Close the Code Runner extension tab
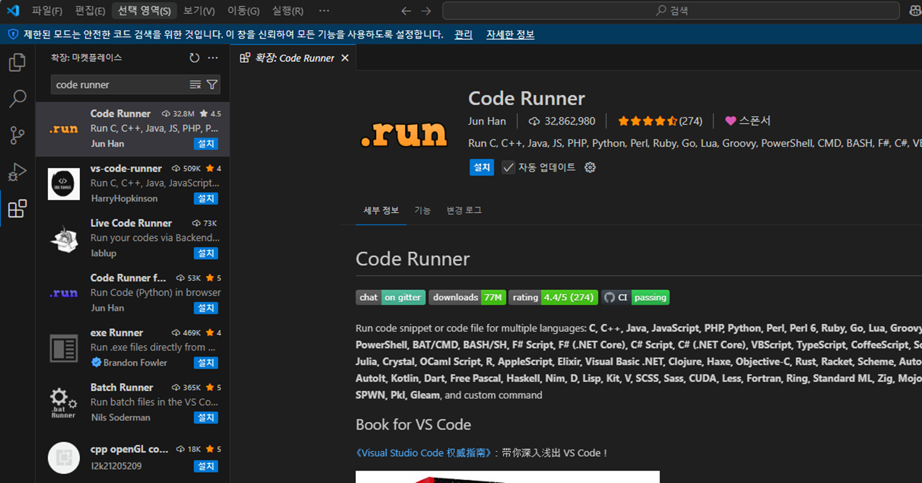Screen dimensions: 922x483 (345, 58)
